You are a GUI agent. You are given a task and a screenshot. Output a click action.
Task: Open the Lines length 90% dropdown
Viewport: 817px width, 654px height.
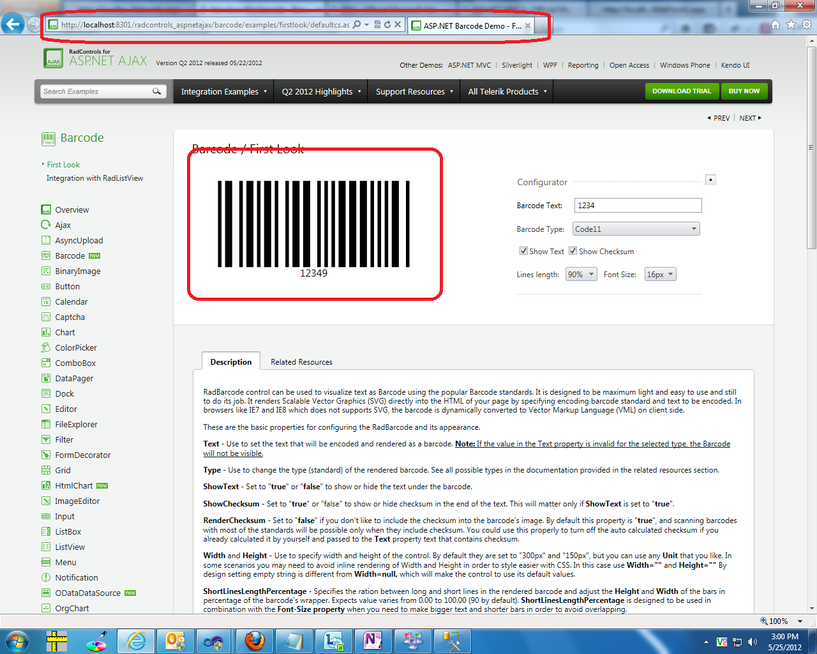click(x=581, y=274)
